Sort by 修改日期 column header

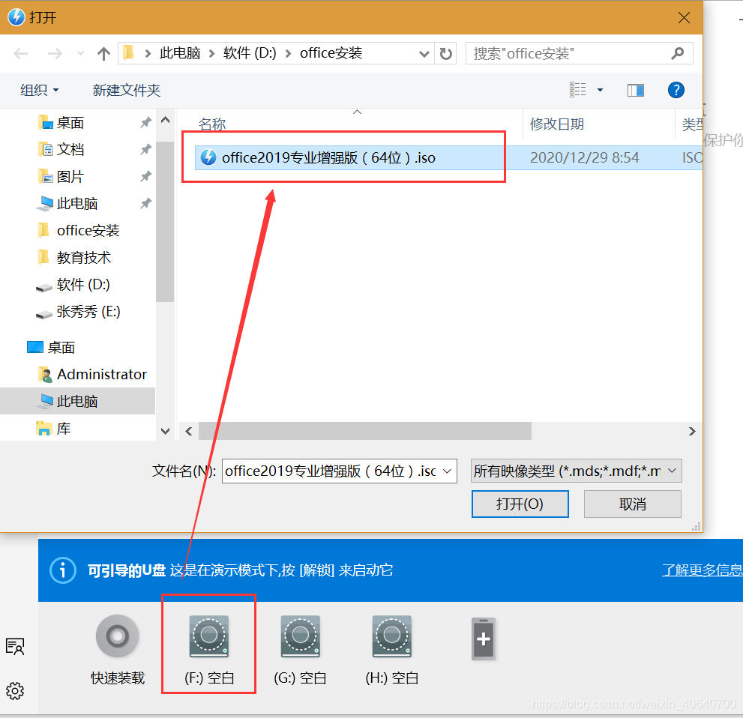click(557, 124)
